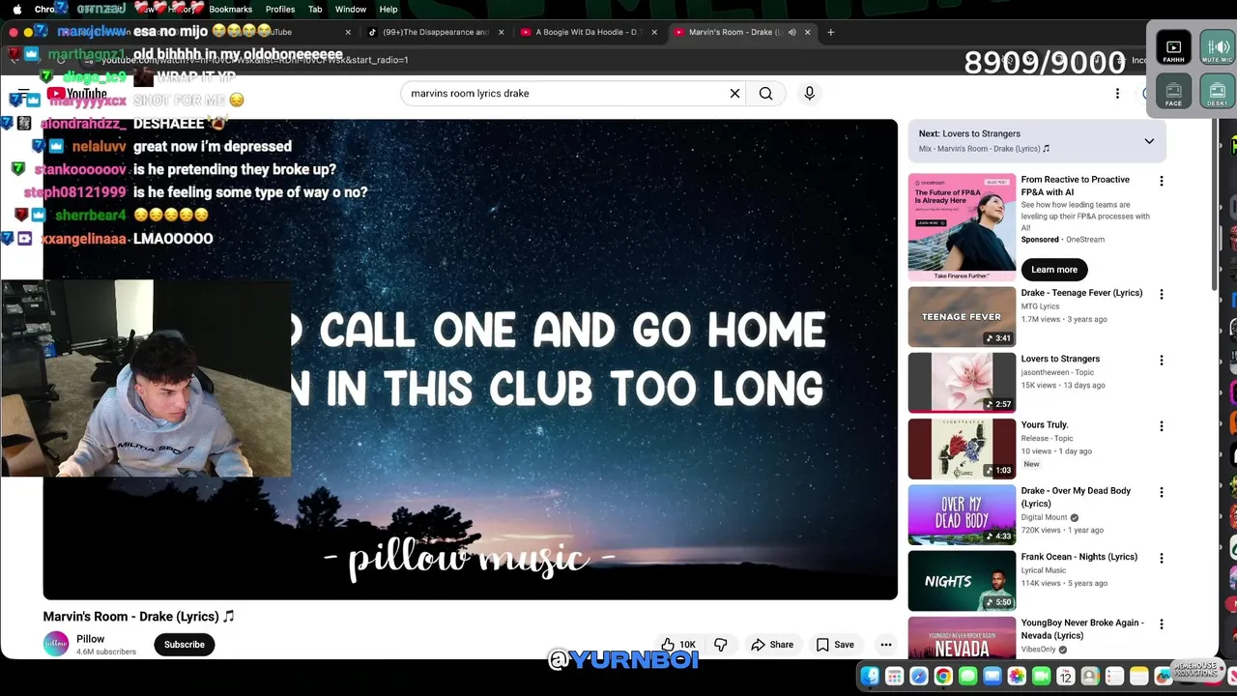Like the Marvin's Room video
Screen dimensions: 1237x696
(678, 645)
